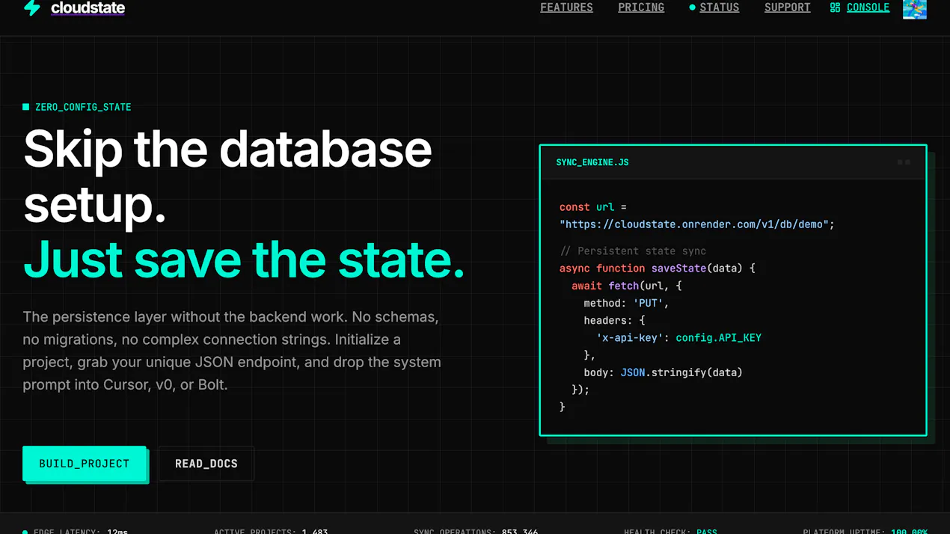This screenshot has height=534, width=950.
Task: Open the SUPPORT navigation link
Action: 787,7
